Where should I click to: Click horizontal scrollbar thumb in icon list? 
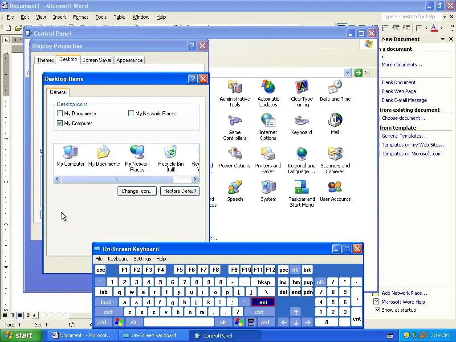(x=118, y=179)
